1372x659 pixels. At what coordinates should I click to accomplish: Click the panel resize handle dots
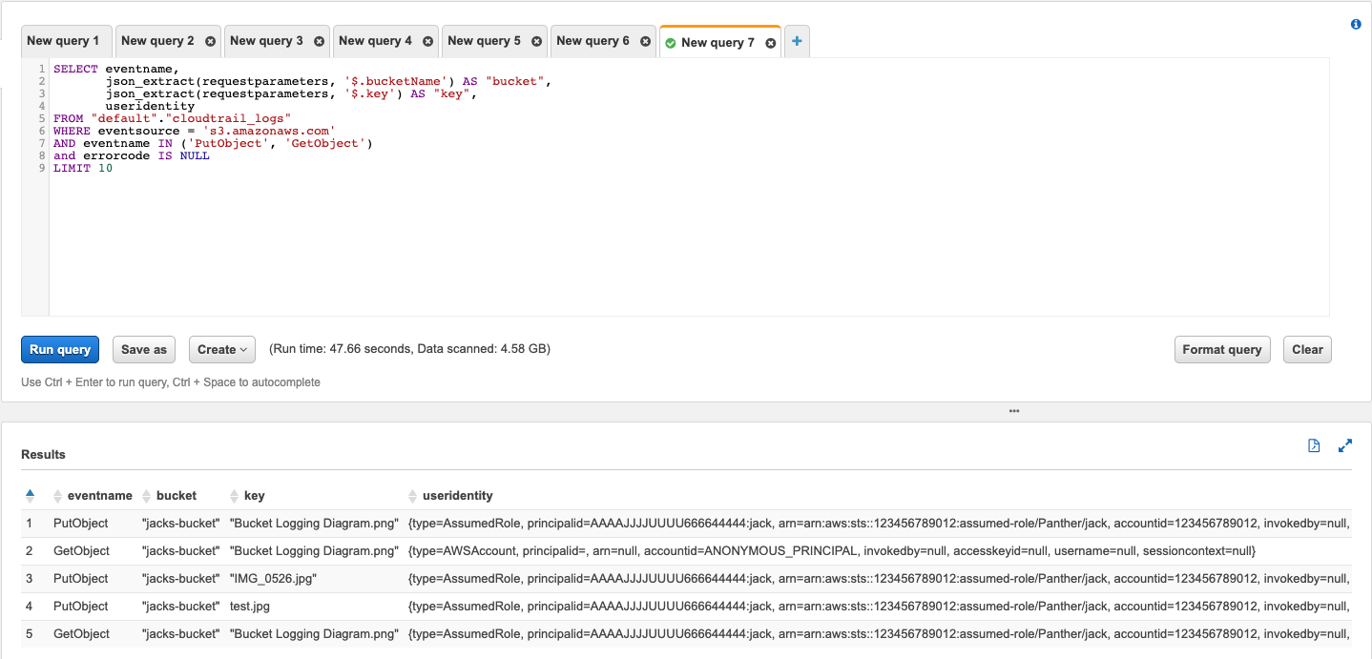pos(1014,410)
